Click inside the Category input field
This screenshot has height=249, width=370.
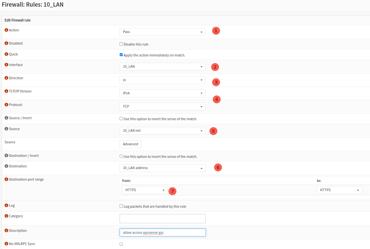coord(163,218)
